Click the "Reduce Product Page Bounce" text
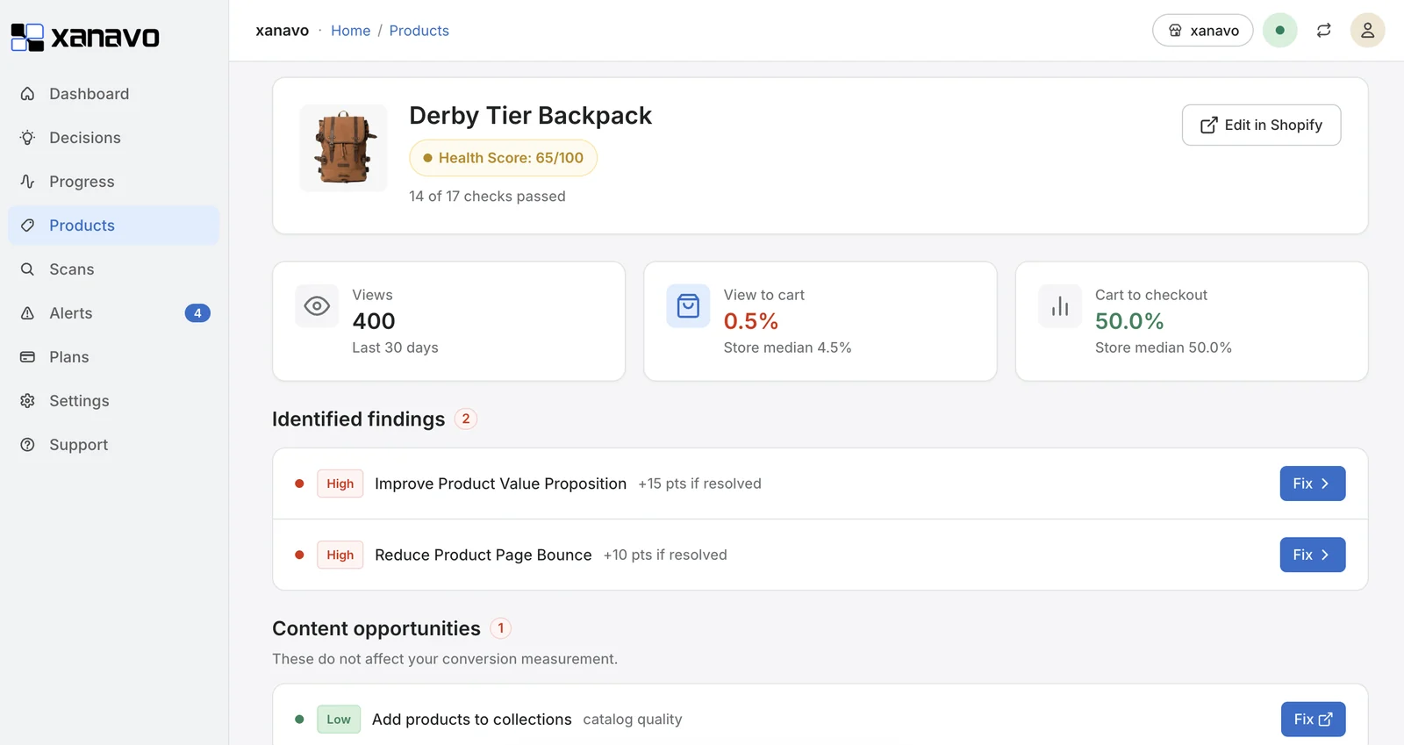 point(484,555)
